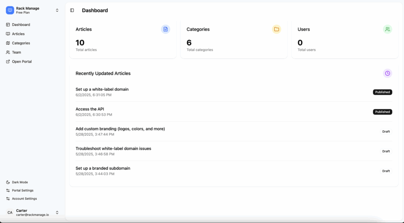404x223 pixels.
Task: Go to Articles in sidebar
Action: (x=18, y=34)
